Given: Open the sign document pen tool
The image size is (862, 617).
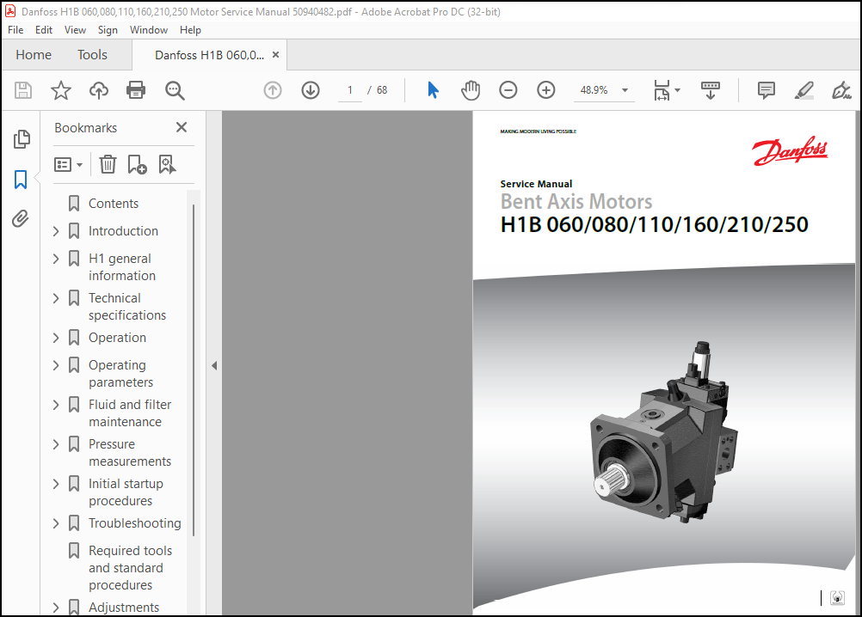Looking at the screenshot, I should pos(841,90).
